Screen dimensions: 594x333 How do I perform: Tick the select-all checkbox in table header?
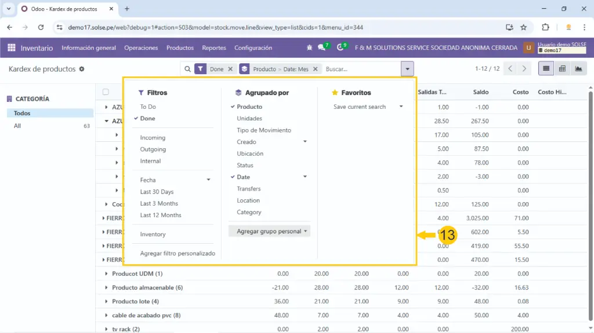coord(106,92)
